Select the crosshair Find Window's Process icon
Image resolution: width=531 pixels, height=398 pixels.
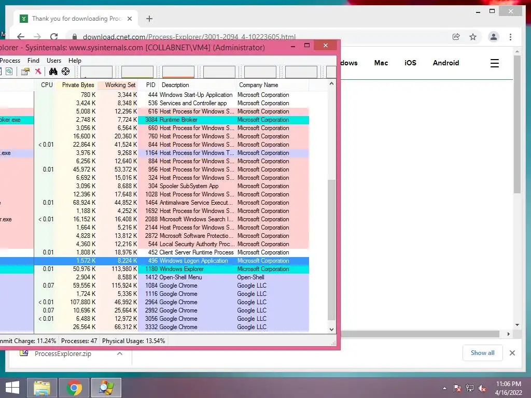pyautogui.click(x=66, y=72)
